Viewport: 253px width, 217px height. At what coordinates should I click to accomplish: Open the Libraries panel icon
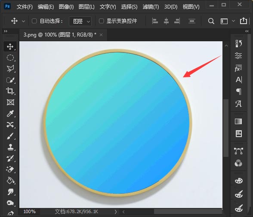238,134
